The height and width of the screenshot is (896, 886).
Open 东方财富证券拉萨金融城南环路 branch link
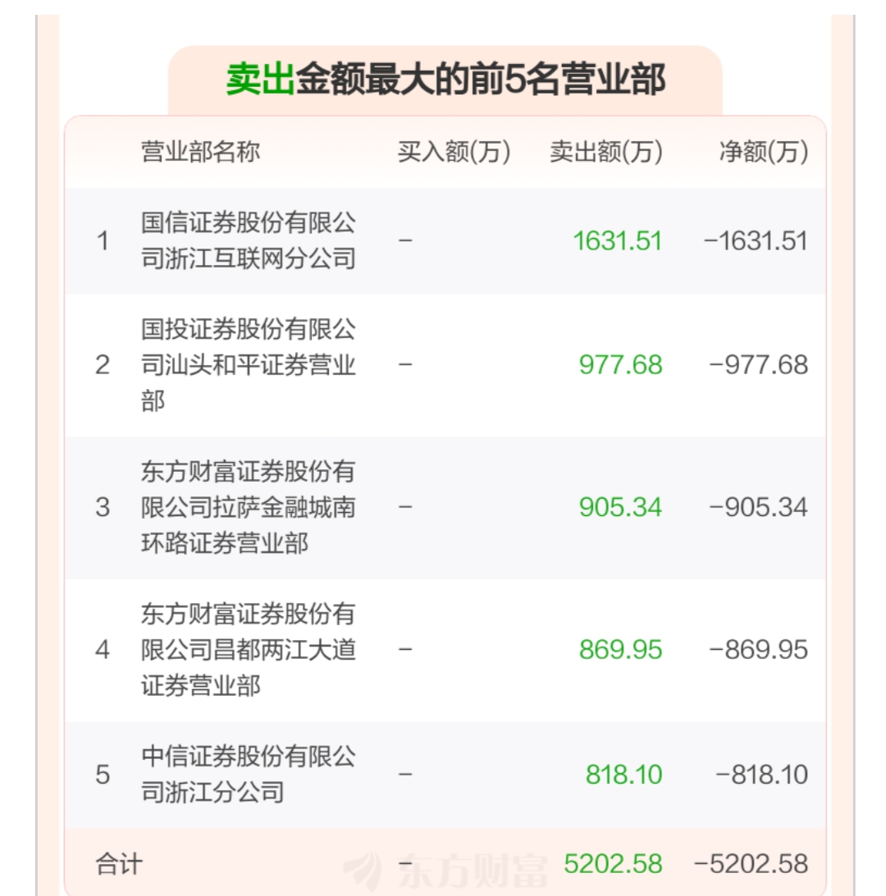click(x=249, y=507)
